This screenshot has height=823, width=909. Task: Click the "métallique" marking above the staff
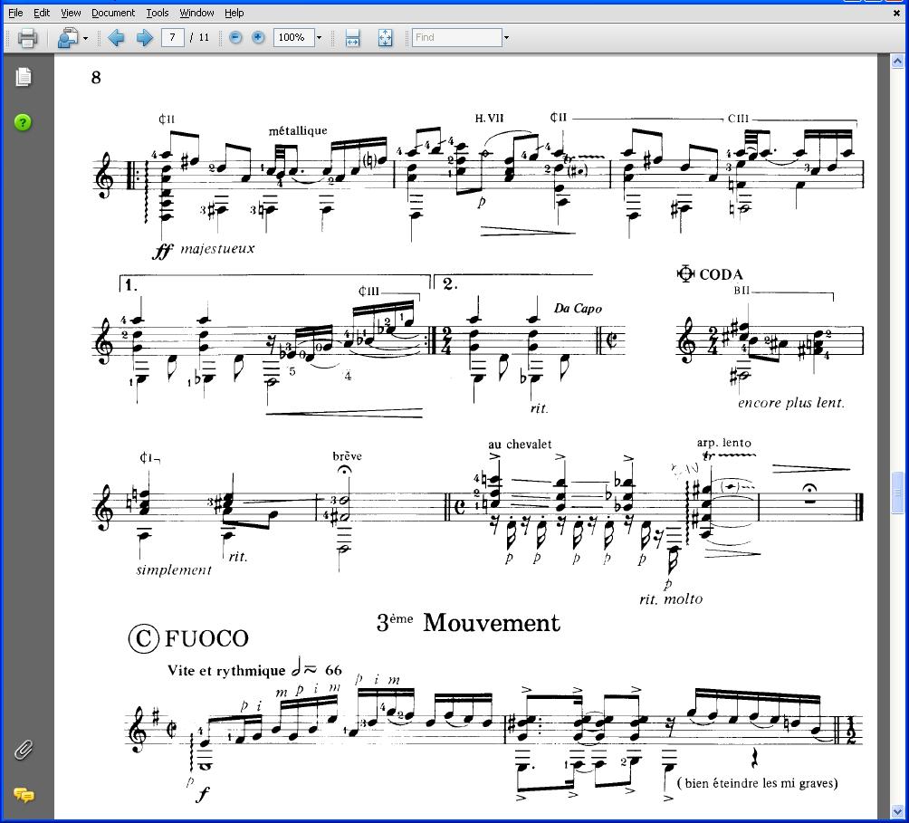298,131
